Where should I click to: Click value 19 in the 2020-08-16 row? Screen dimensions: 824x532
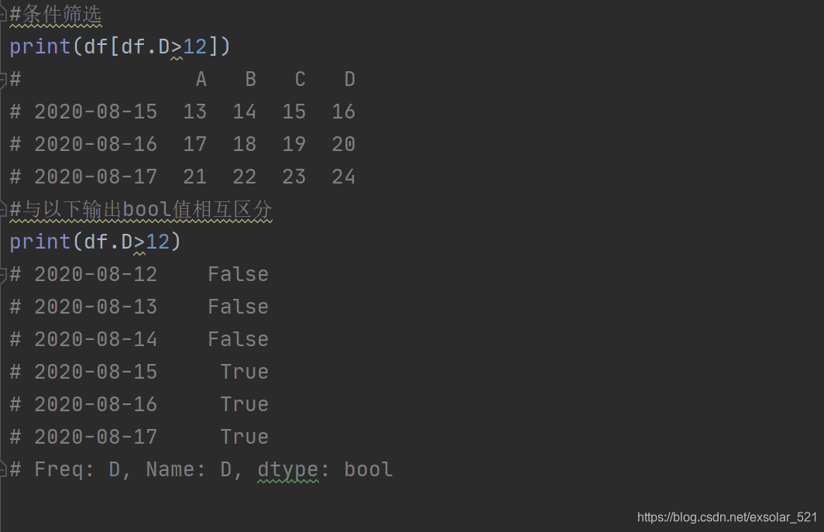pos(294,145)
